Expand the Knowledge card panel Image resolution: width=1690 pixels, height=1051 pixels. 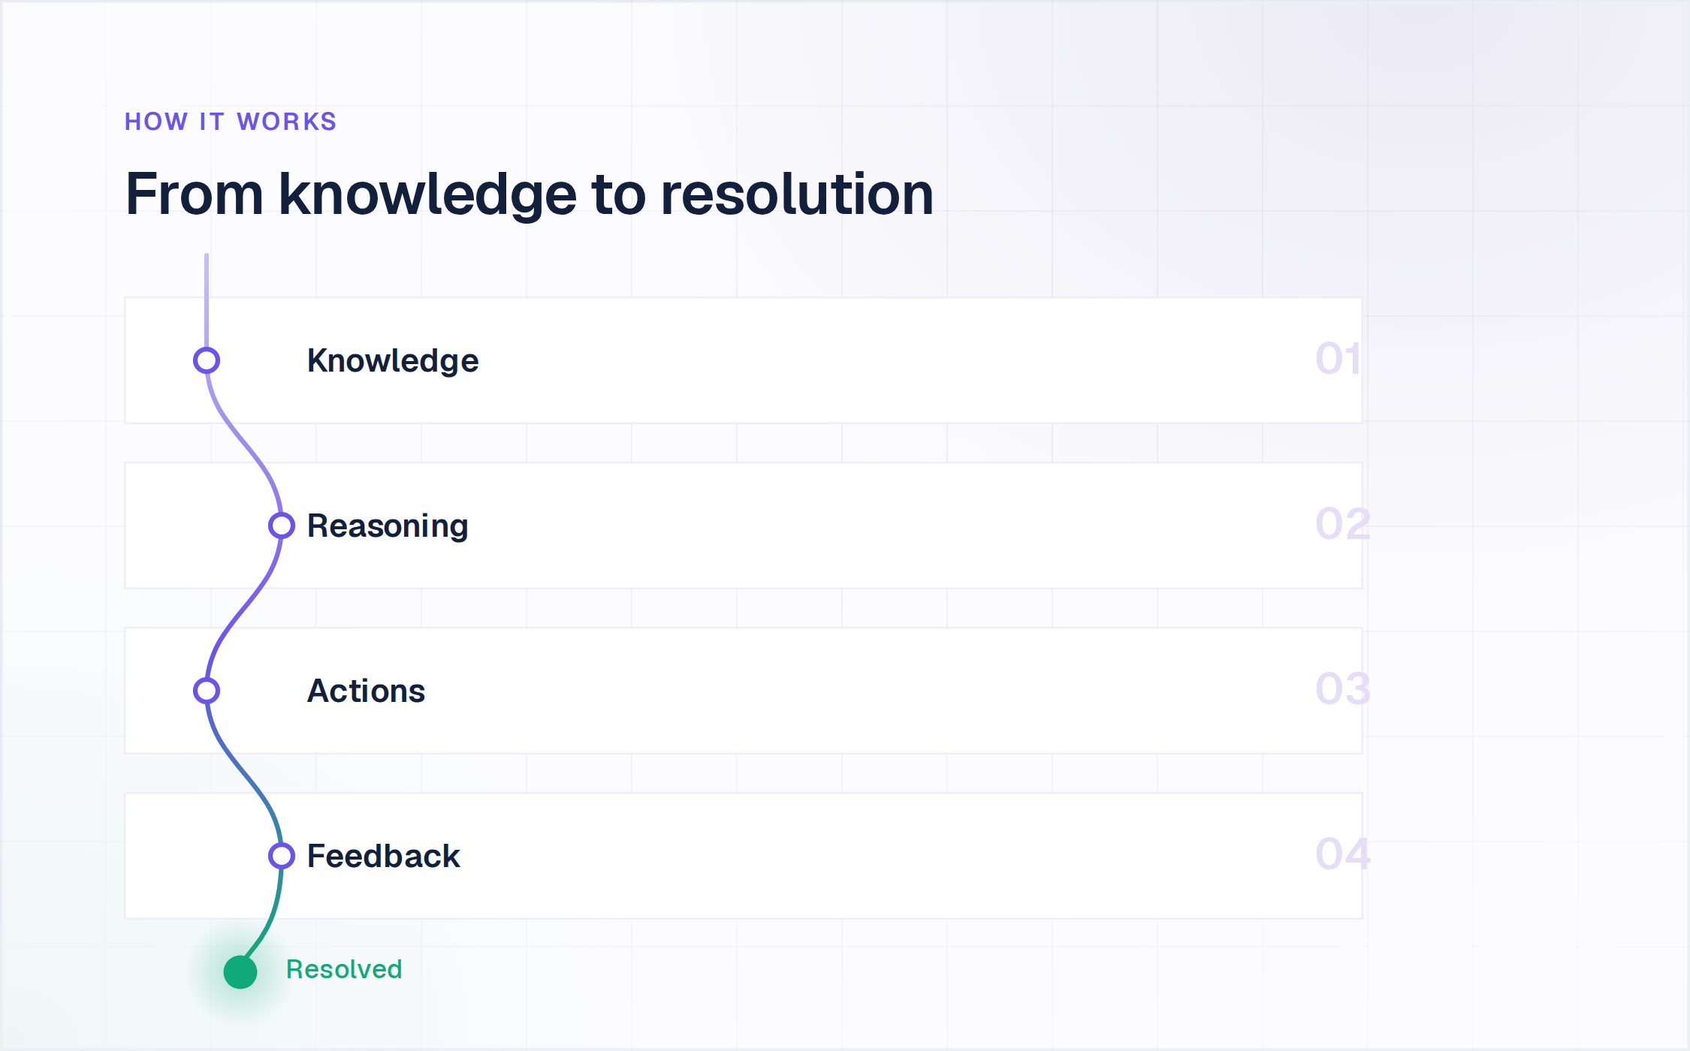point(744,360)
